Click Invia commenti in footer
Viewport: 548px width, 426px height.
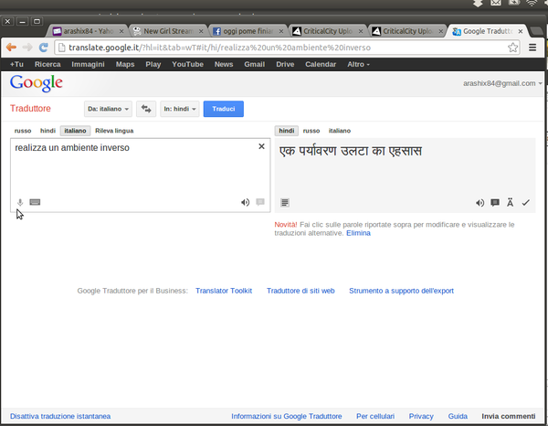tap(509, 416)
